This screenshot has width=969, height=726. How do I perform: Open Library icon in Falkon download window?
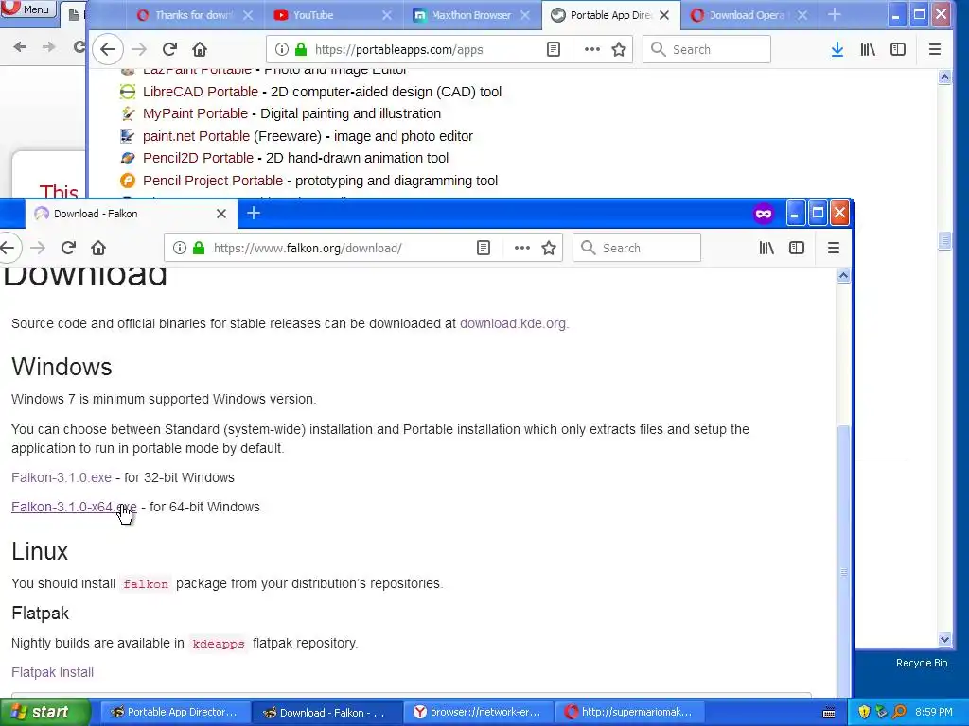(766, 249)
